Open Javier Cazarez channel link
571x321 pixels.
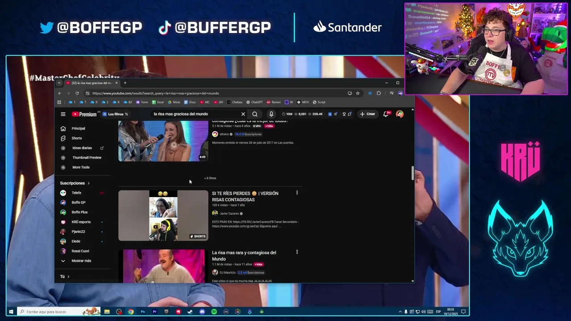(x=229, y=214)
